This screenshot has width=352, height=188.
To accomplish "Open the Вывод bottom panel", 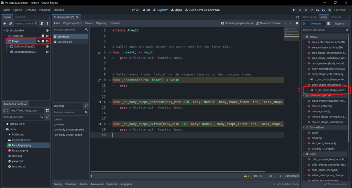I will tap(57, 184).
